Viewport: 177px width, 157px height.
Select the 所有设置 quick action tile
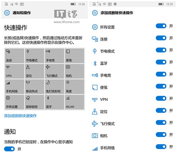[14, 102]
